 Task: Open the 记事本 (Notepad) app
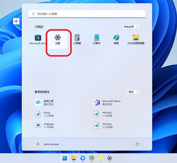point(97,39)
